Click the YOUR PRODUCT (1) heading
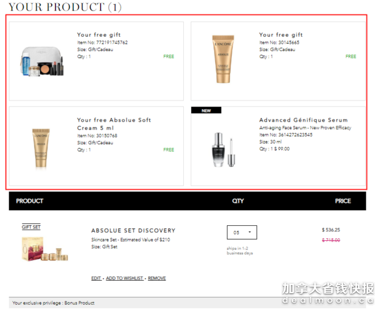The image size is (375, 312). (65, 7)
